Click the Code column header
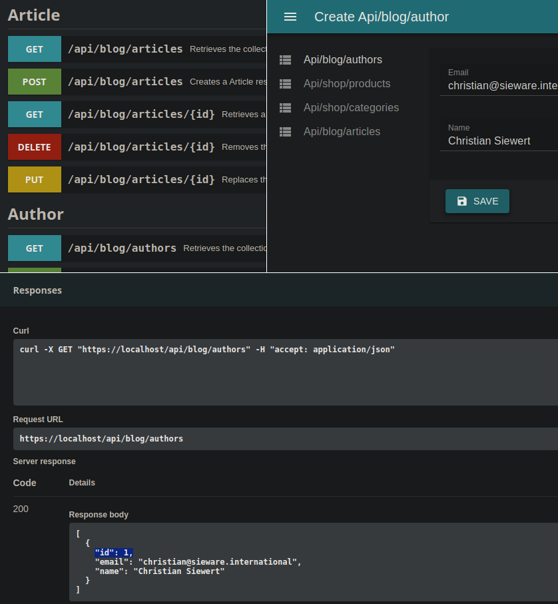The width and height of the screenshot is (558, 604). click(25, 483)
